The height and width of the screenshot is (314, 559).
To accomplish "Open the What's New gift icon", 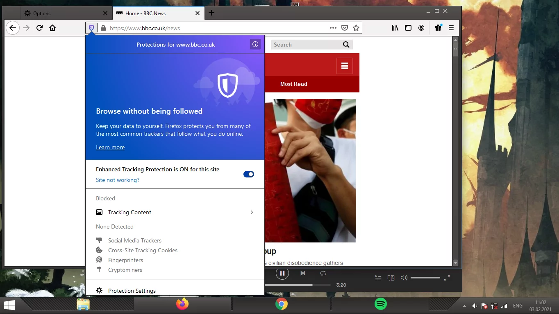I will coord(439,28).
